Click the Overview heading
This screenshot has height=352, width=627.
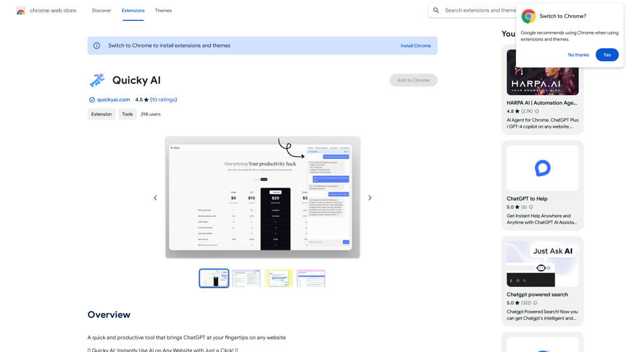(x=109, y=315)
